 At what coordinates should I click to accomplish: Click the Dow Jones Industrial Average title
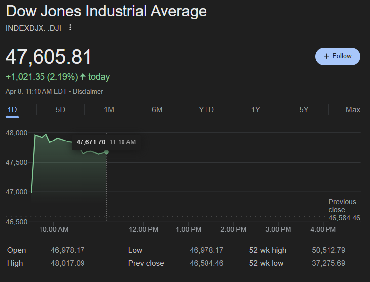(106, 11)
